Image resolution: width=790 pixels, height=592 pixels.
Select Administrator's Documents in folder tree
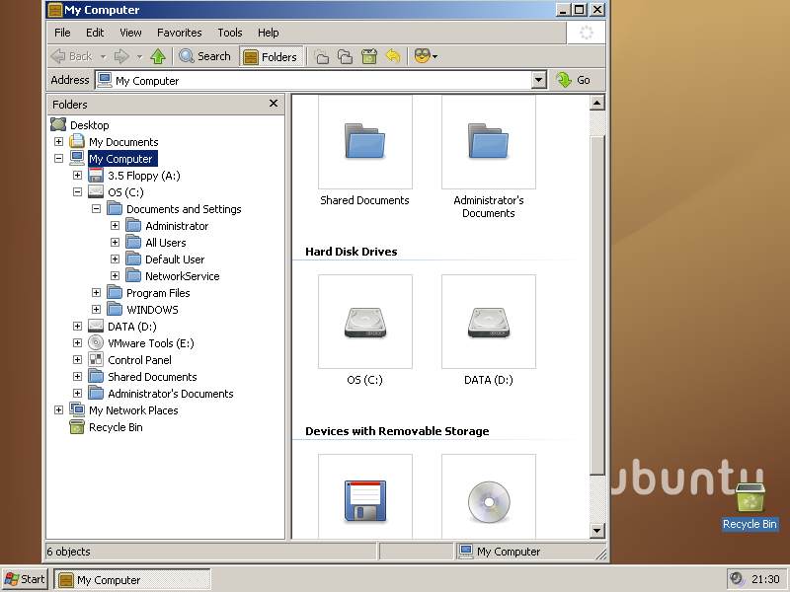click(x=170, y=394)
